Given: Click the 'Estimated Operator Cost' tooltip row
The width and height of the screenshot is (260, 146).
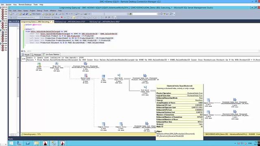Looking at the screenshot, I should pyautogui.click(x=180, y=107).
